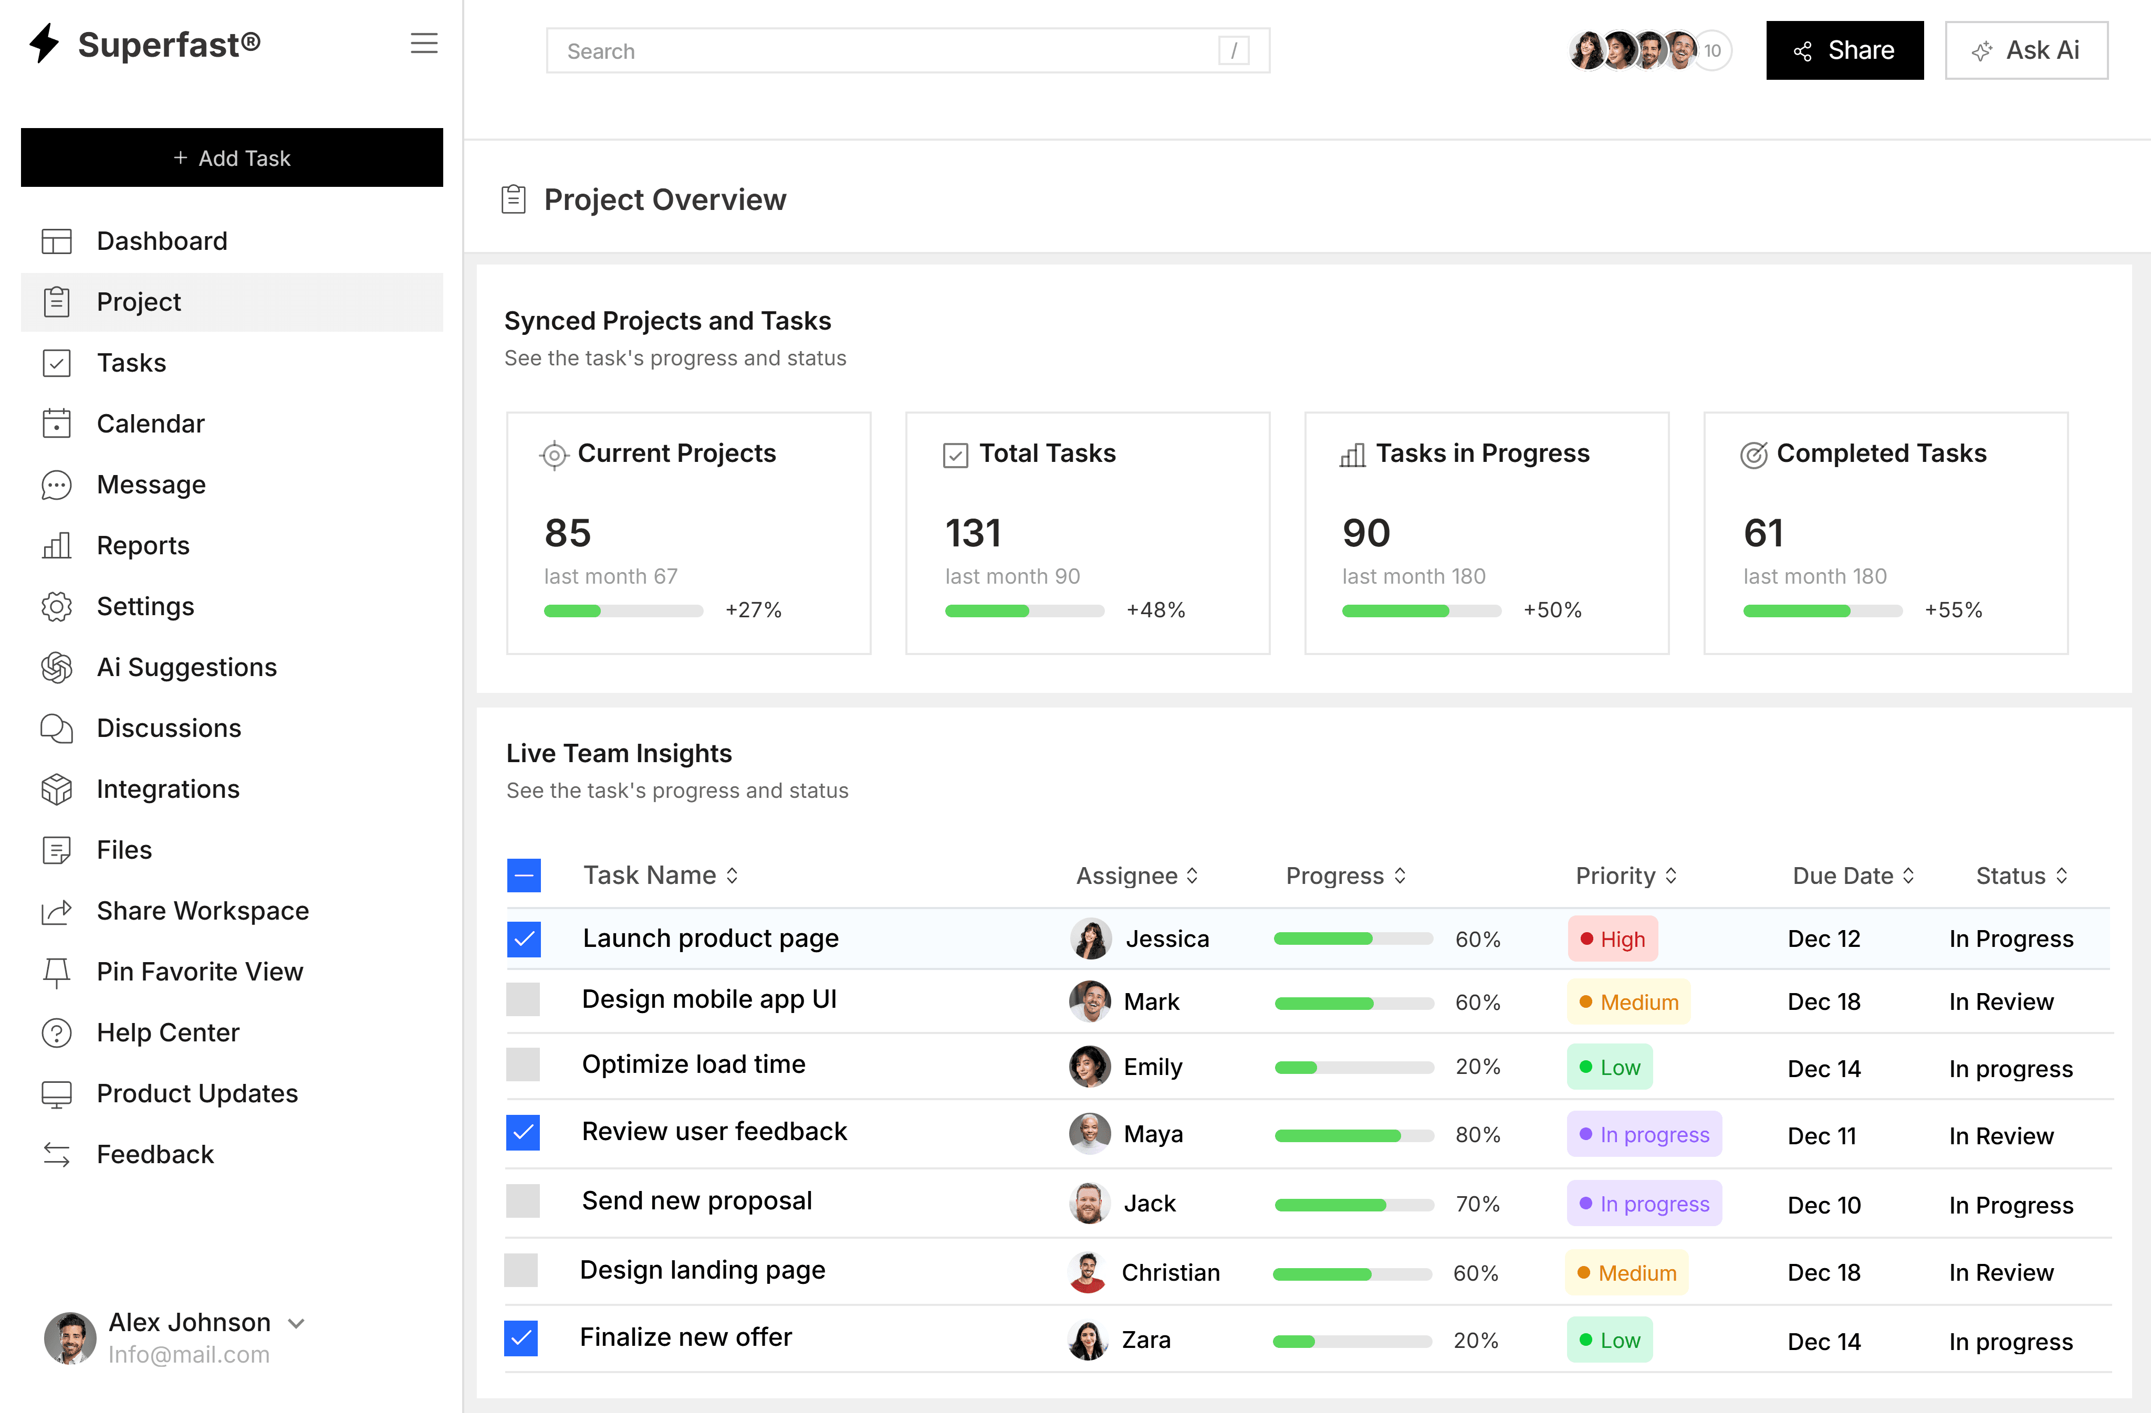The width and height of the screenshot is (2151, 1413).
Task: Click Optimize load time progress bar
Action: (x=1354, y=1068)
